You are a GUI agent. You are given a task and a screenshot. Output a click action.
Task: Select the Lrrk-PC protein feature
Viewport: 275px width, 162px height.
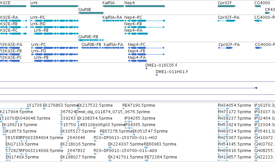[55, 48]
